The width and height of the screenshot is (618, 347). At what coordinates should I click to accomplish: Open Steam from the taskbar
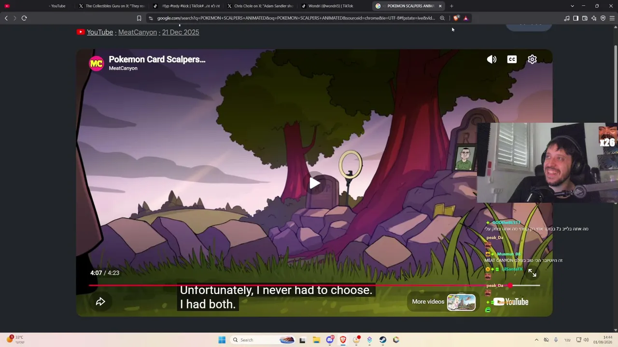382,340
